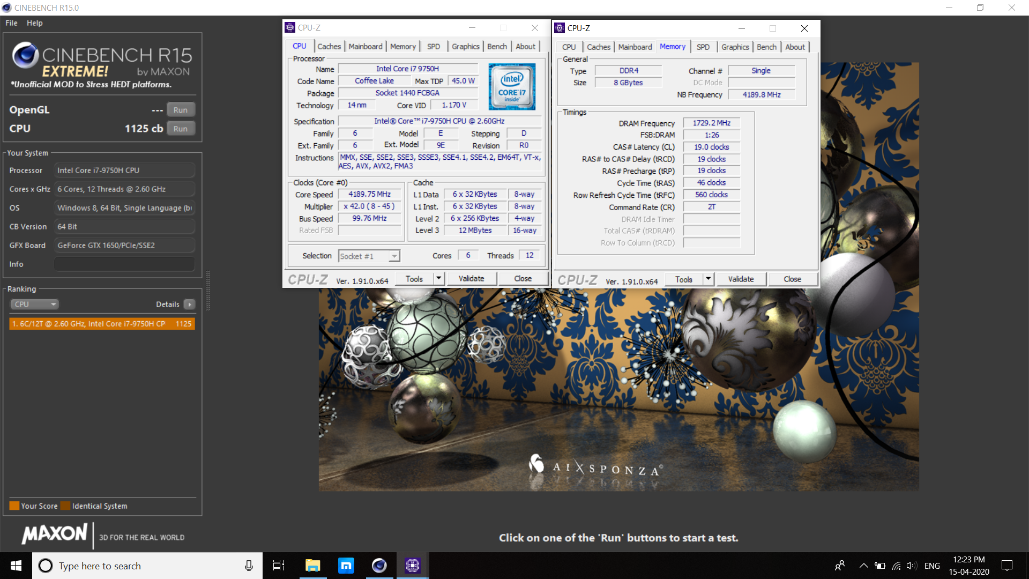Viewport: 1029px width, 579px height.
Task: Open the blue store app taskbar icon
Action: coord(346,566)
